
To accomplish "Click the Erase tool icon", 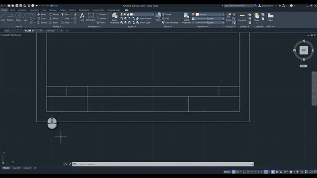I will (x=75, y=14).
